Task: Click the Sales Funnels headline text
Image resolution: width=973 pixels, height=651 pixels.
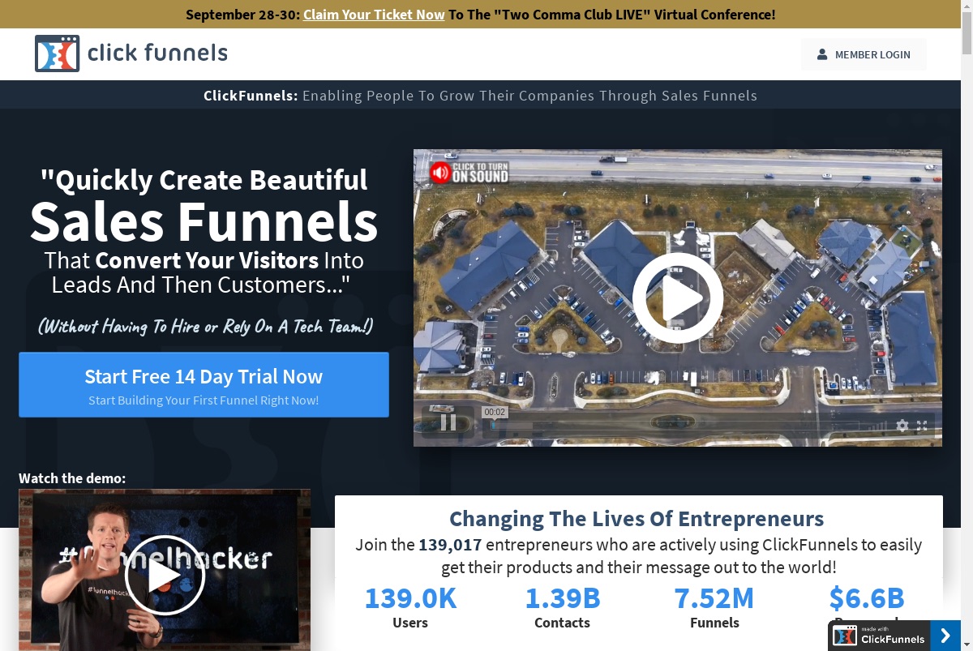Action: pos(204,221)
